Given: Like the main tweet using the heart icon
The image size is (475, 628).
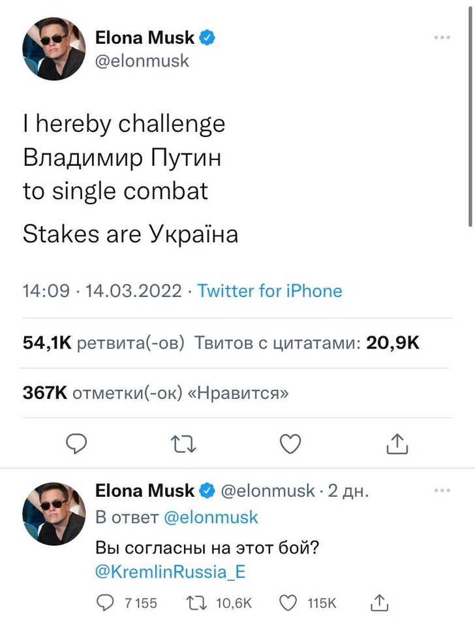Looking at the screenshot, I should [x=290, y=443].
